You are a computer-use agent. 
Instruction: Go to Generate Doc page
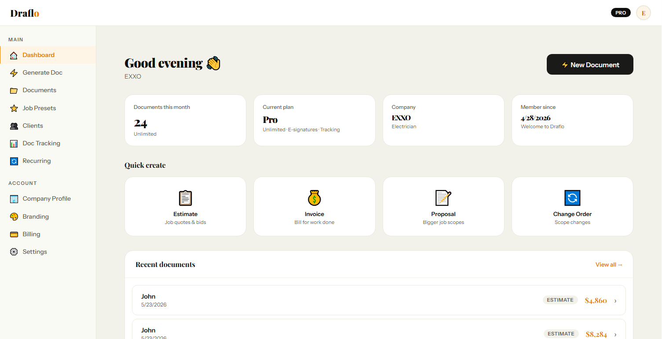[48, 73]
